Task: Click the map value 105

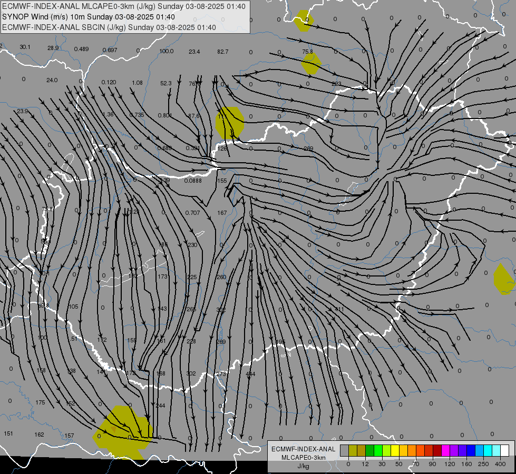Action: pos(73,307)
